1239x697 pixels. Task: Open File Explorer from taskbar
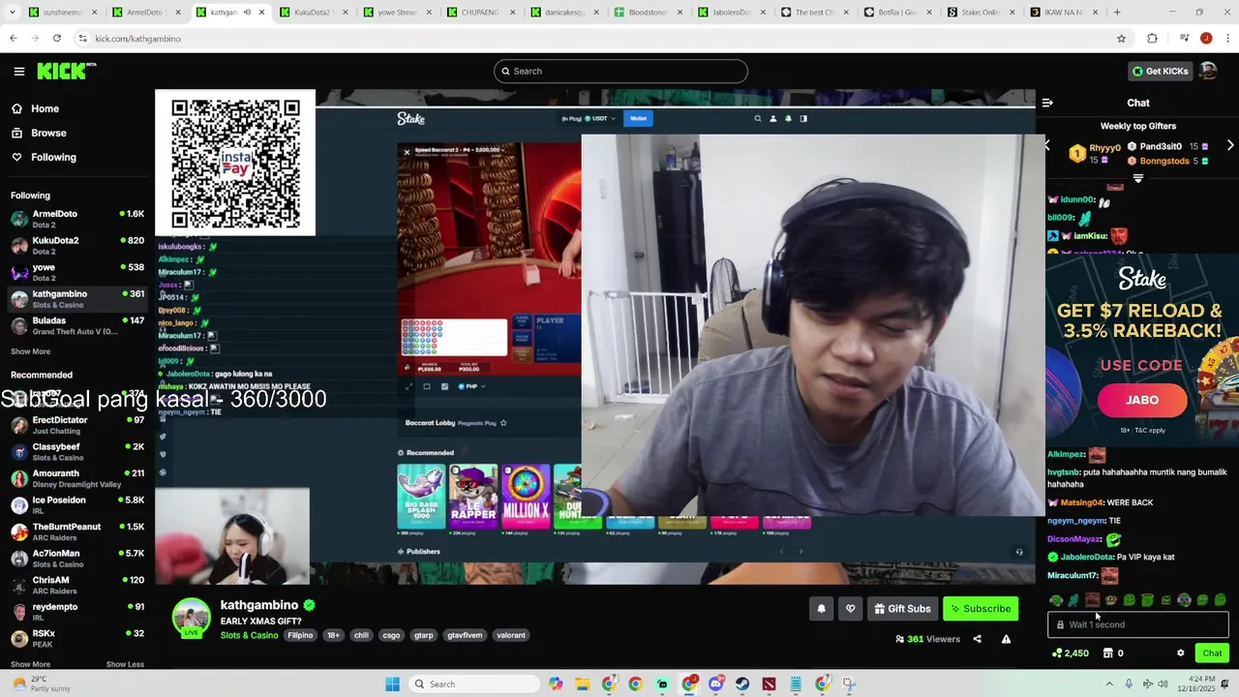tap(583, 684)
